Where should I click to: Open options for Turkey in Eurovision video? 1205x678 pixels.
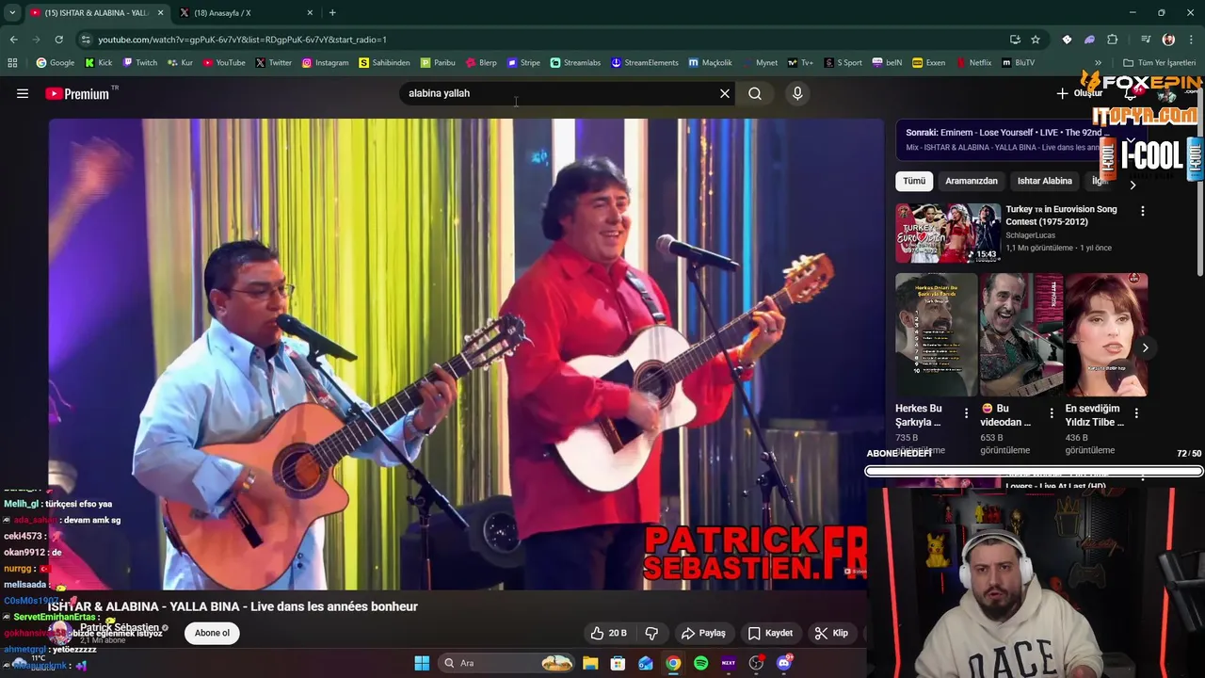click(1143, 211)
